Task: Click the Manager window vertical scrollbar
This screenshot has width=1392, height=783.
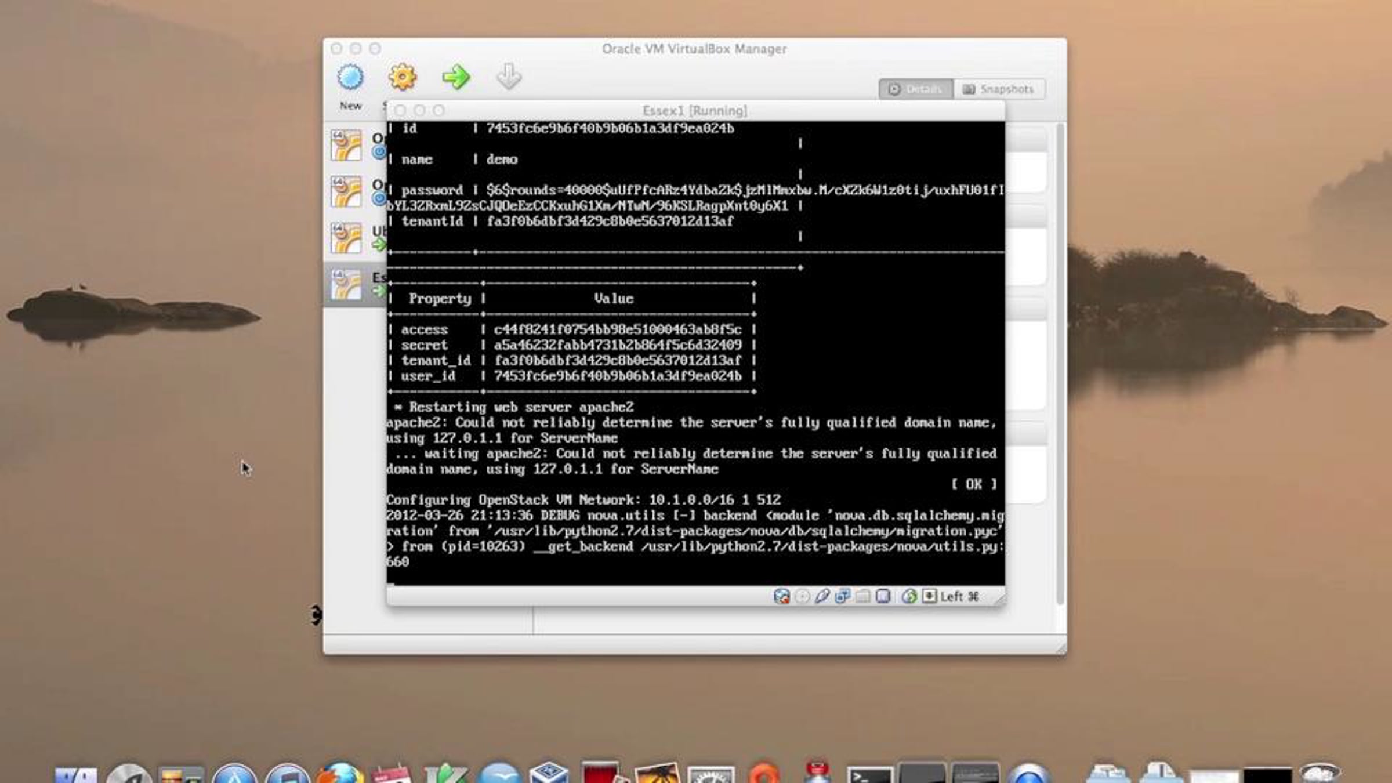Action: [x=1061, y=364]
